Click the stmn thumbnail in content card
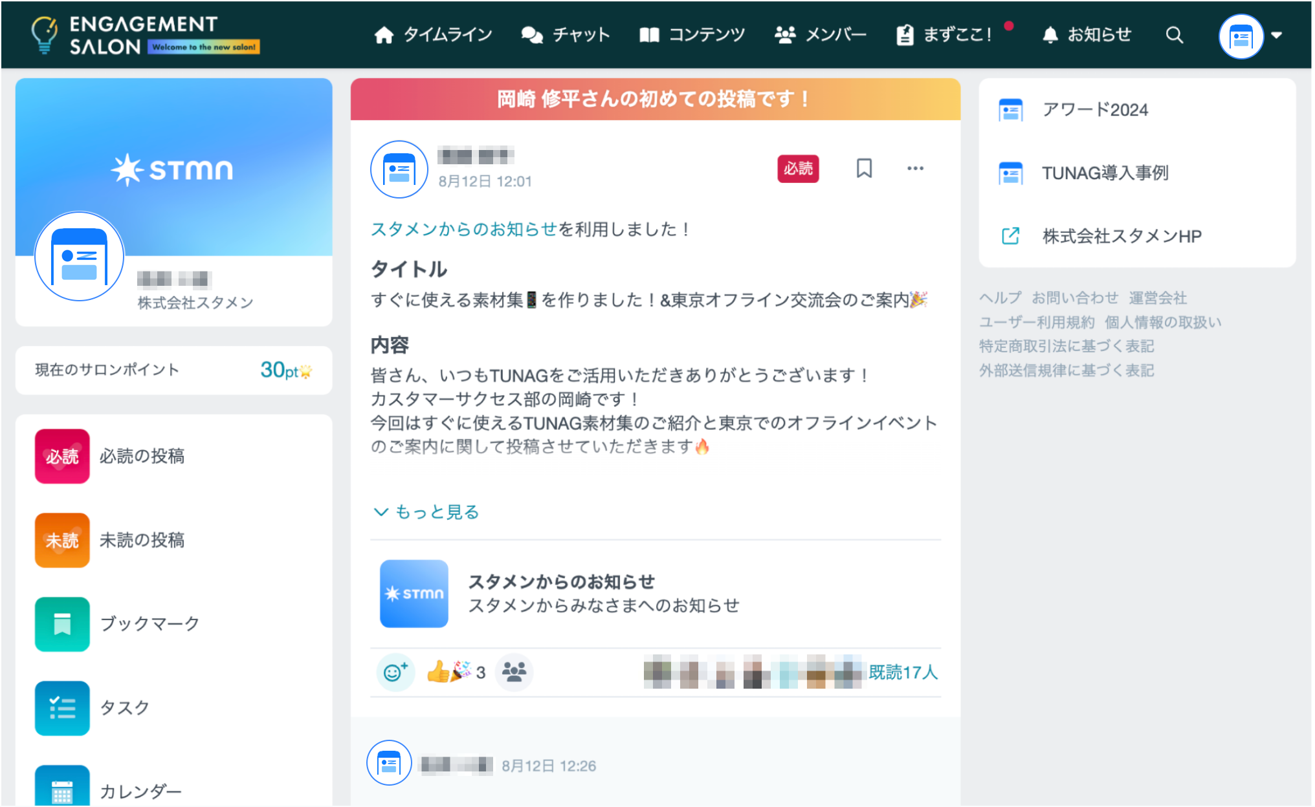1315x807 pixels. click(414, 594)
